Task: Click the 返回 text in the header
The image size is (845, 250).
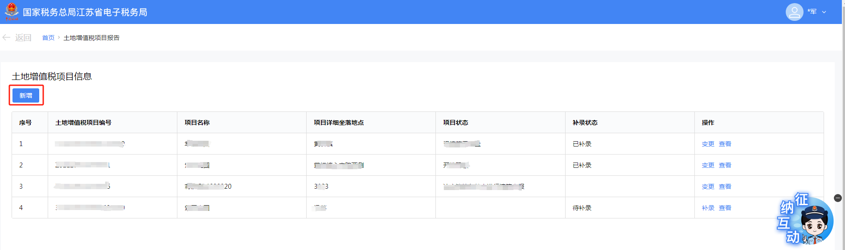Action: point(23,38)
